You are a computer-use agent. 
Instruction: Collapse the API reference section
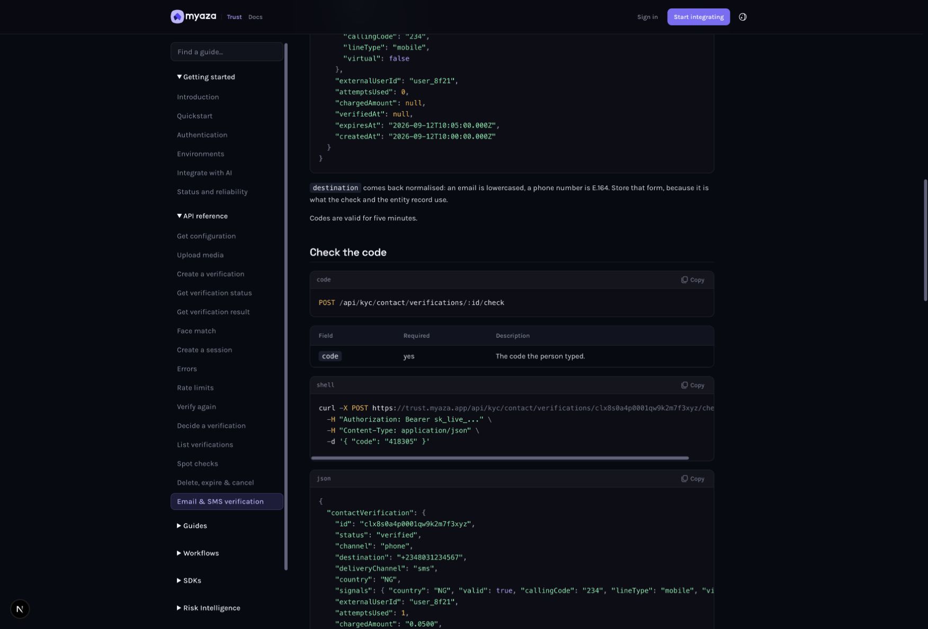pyautogui.click(x=202, y=216)
